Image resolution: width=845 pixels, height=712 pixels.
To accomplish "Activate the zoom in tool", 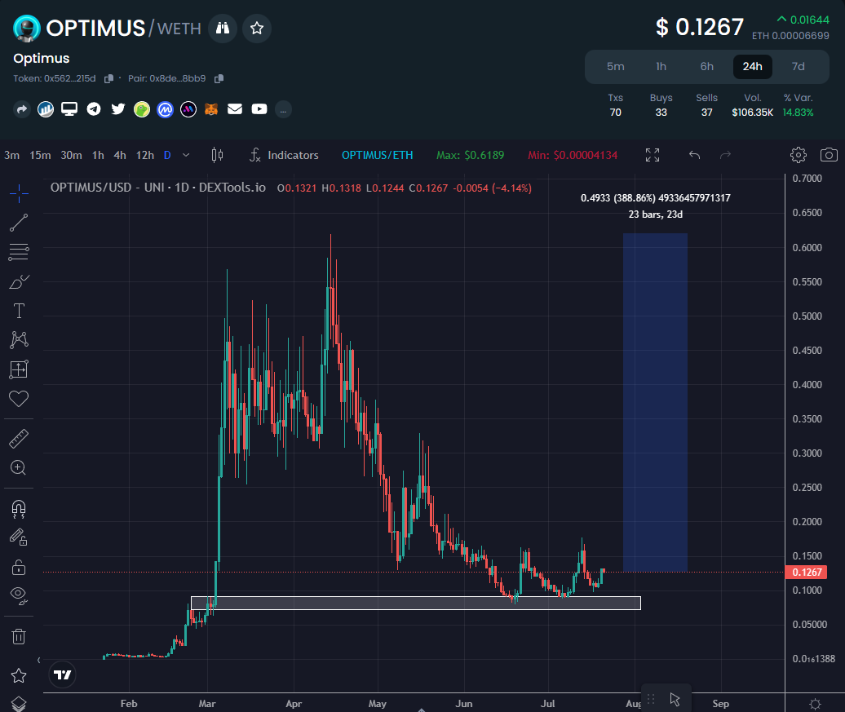I will tap(19, 468).
